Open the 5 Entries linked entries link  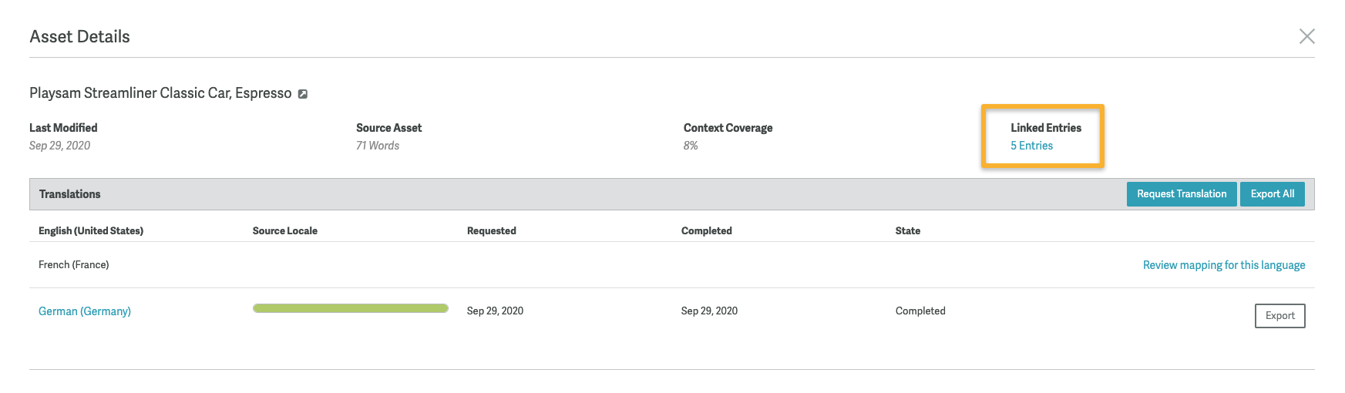coord(1031,146)
